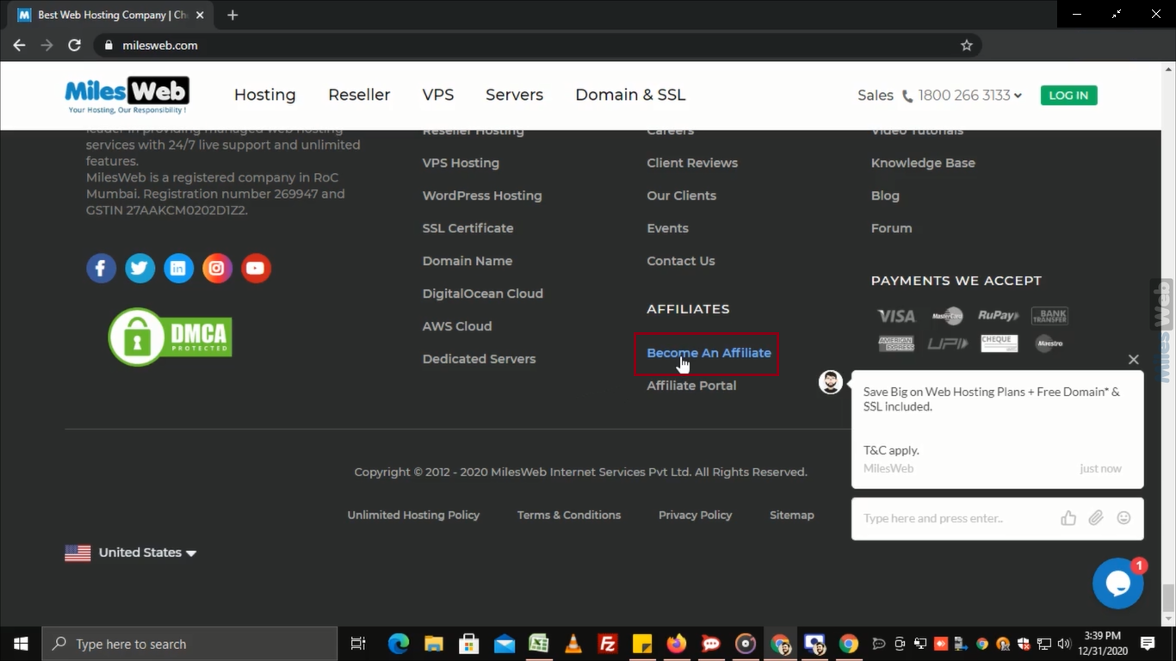Open the Sitemap link
This screenshot has height=661, width=1176.
pos(792,515)
